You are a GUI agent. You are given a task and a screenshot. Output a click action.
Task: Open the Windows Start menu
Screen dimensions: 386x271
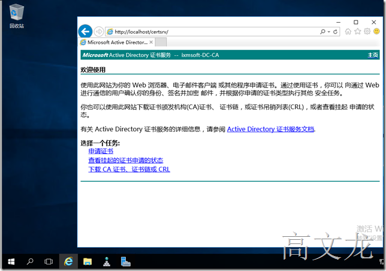[11, 261]
